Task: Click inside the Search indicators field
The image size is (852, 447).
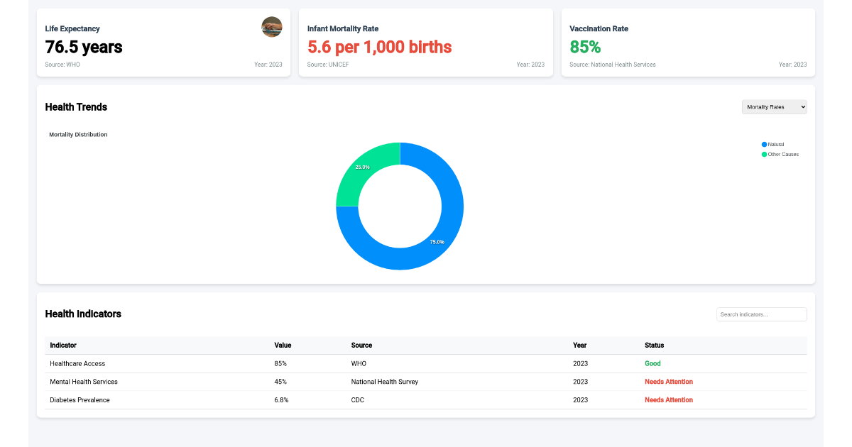Action: [761, 314]
